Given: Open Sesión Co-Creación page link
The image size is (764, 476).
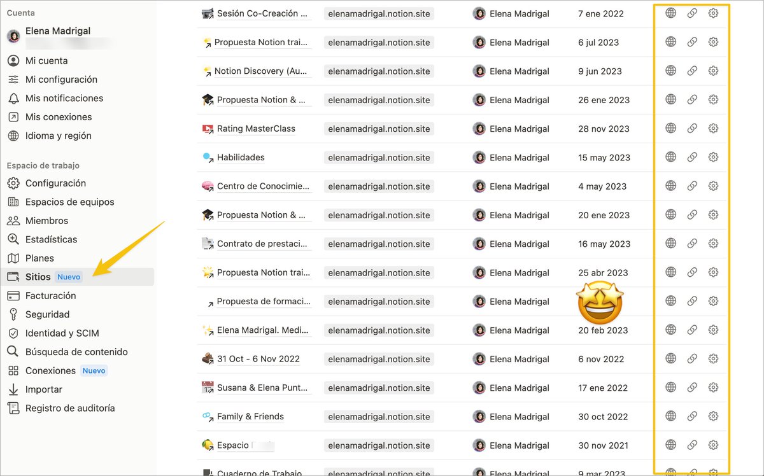Looking at the screenshot, I should 262,13.
